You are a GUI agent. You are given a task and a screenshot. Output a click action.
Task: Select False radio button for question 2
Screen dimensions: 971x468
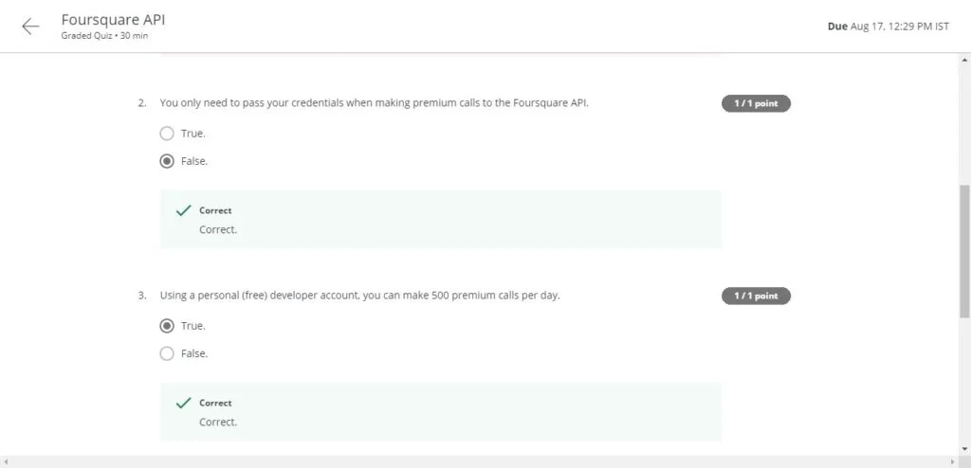pyautogui.click(x=167, y=161)
